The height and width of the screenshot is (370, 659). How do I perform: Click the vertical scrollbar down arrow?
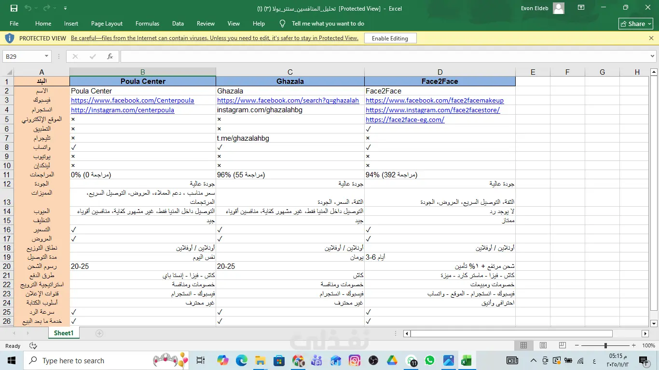[654, 324]
